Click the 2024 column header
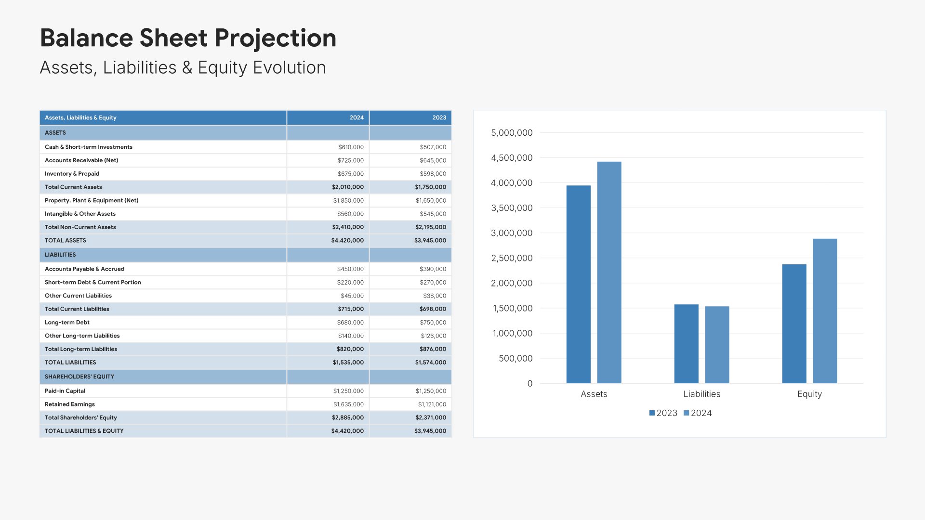Image resolution: width=925 pixels, height=520 pixels. [x=357, y=117]
